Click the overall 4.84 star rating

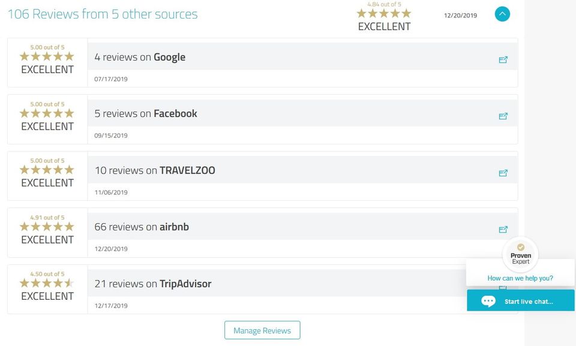coord(384,13)
